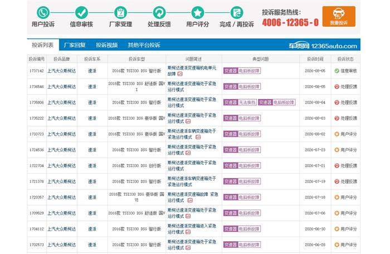Click red 处理反馈 status icon for 1735222
Image resolution: width=390 pixels, height=254 pixels.
pyautogui.click(x=337, y=118)
